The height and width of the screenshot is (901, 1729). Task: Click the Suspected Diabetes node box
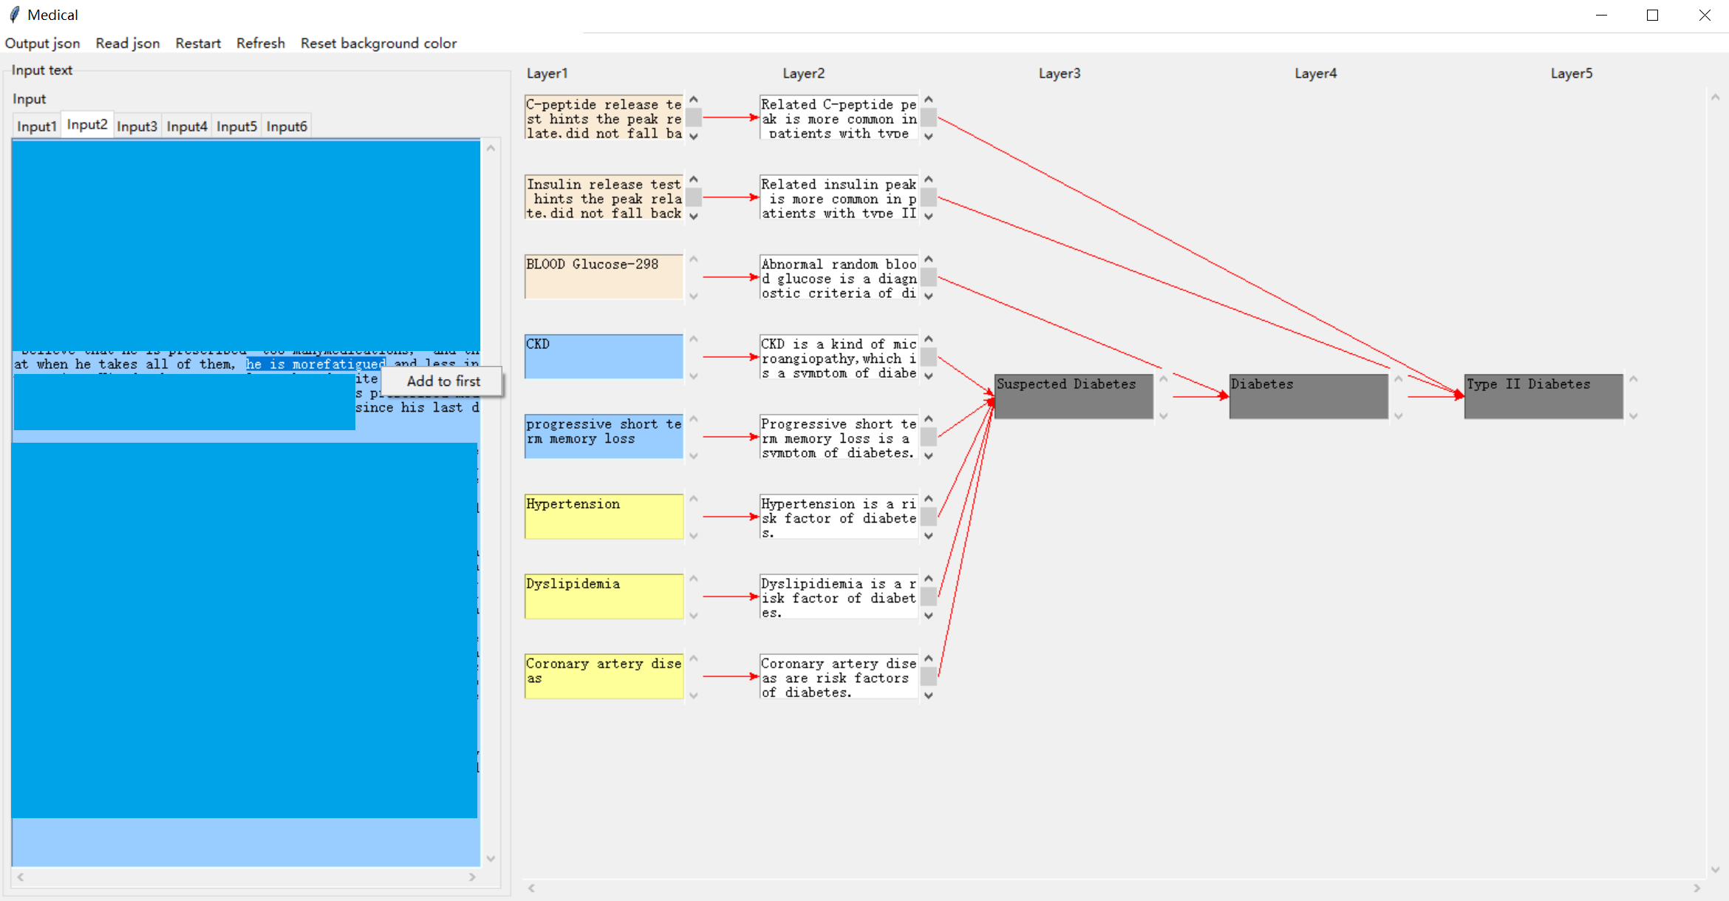(x=1072, y=397)
